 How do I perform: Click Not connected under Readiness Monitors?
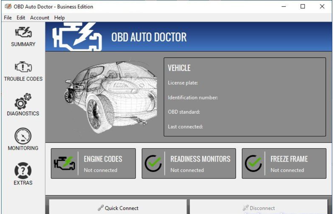[187, 170]
